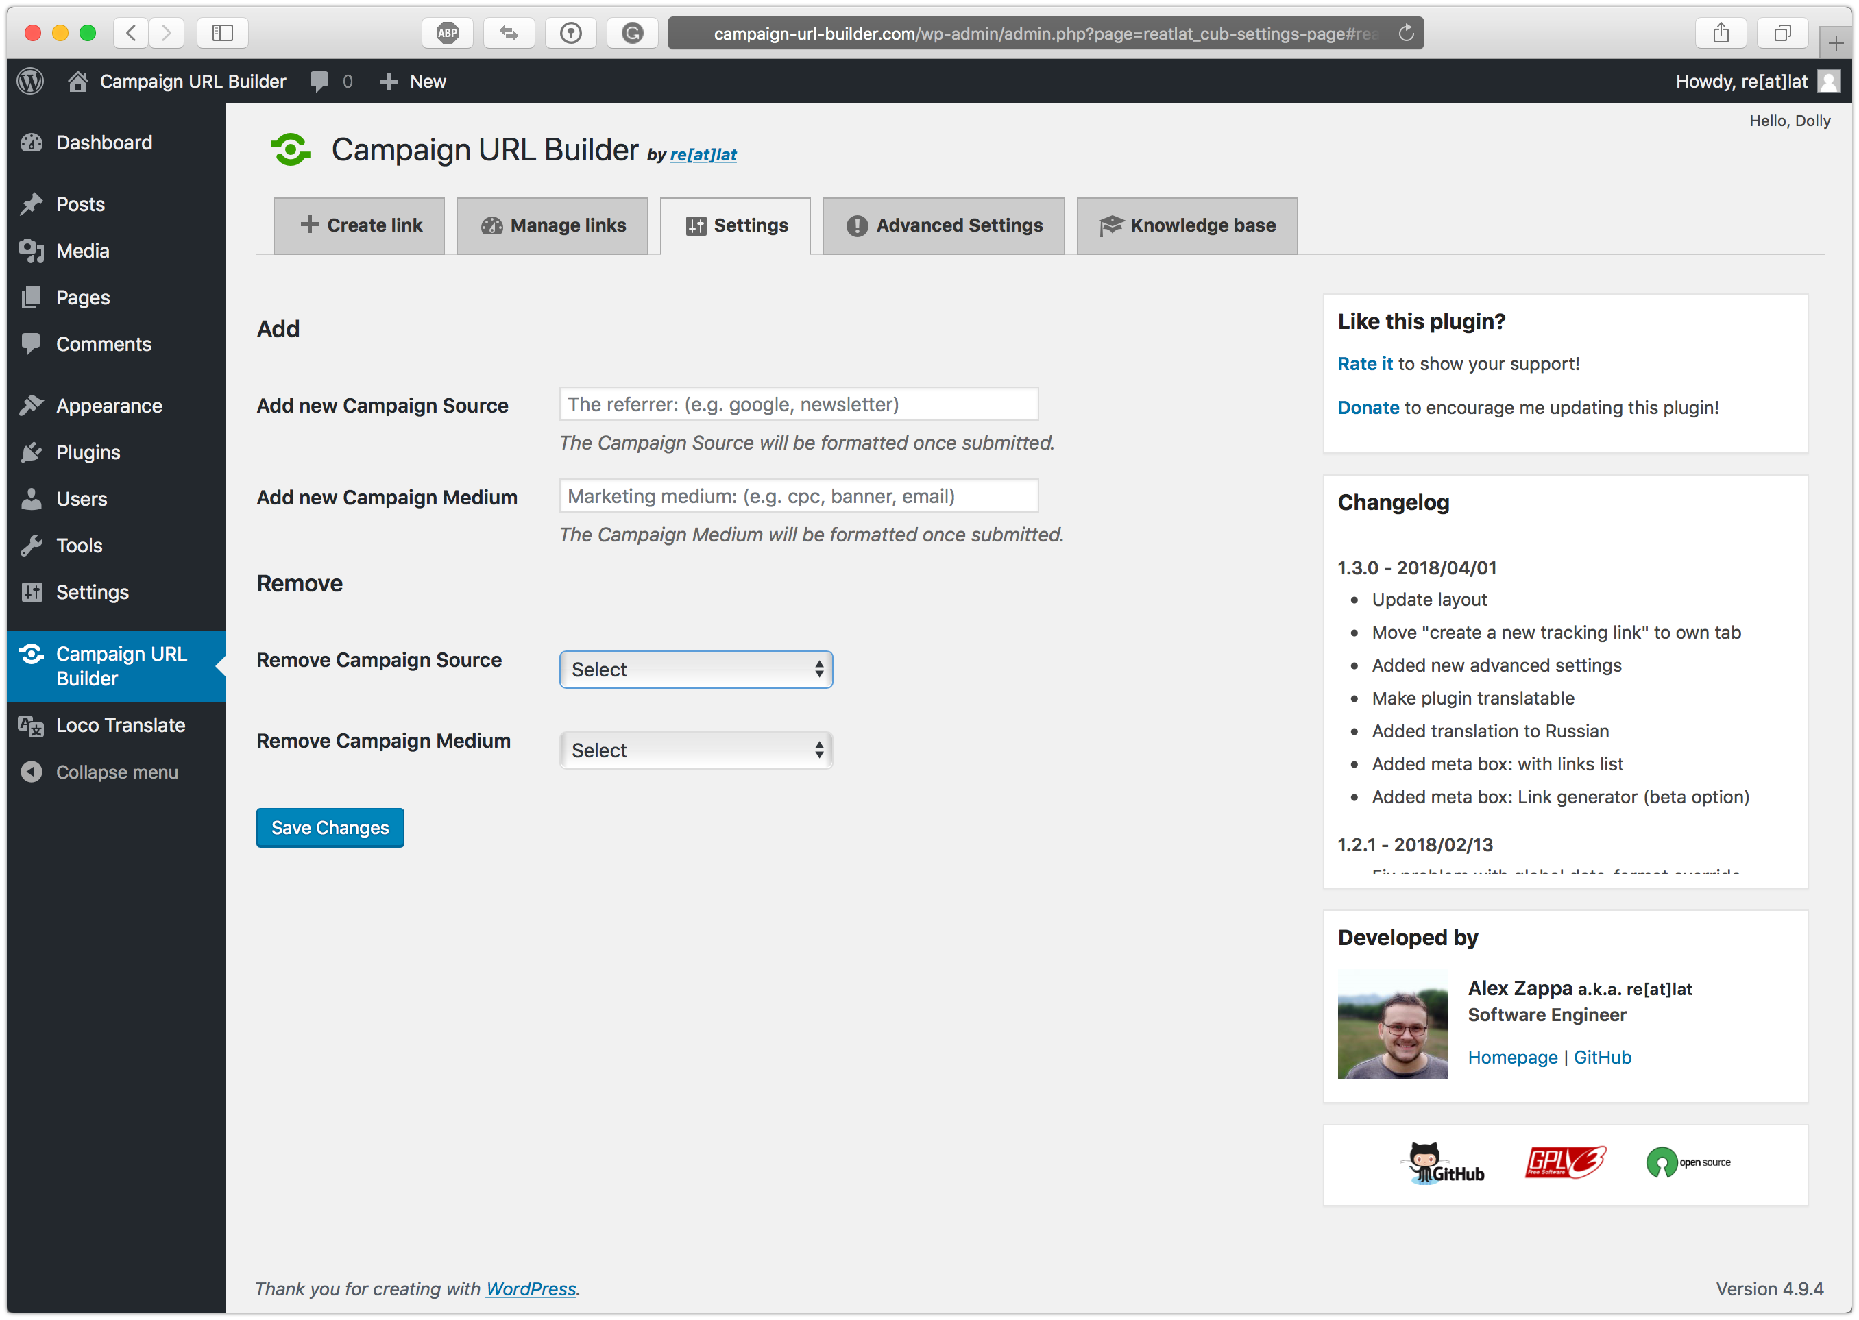Screen dimensions: 1859x1320
Task: Select the Settings tab
Action: click(736, 226)
